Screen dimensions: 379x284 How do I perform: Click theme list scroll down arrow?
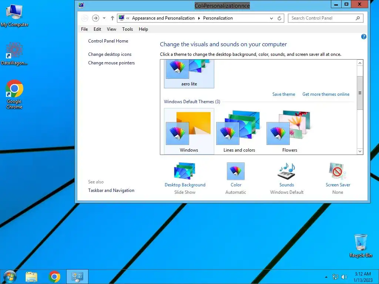pos(360,151)
